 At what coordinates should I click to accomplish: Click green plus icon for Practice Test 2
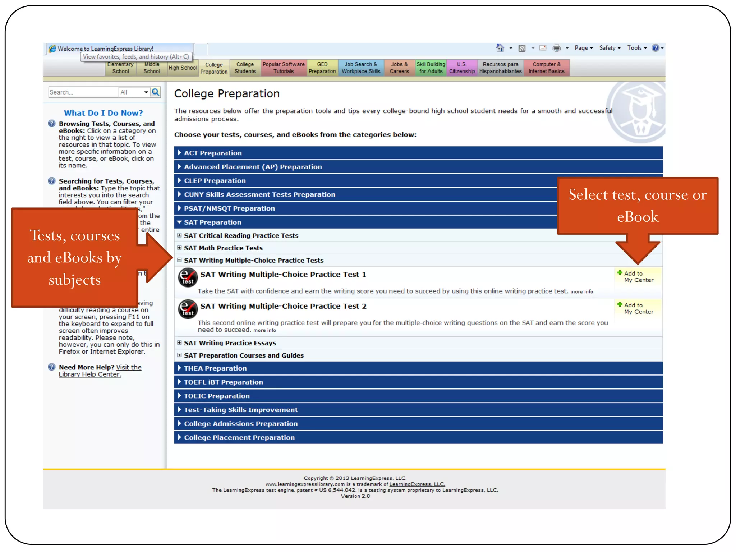click(620, 304)
